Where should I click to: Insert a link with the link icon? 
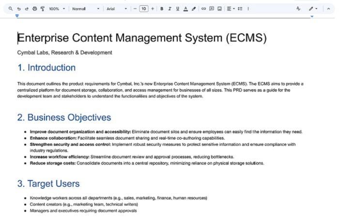click(x=203, y=9)
